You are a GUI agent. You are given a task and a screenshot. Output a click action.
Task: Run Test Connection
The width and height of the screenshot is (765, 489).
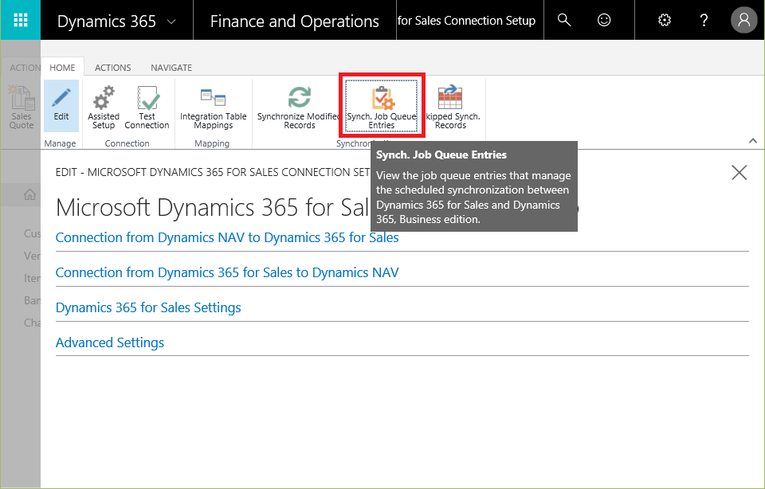coord(147,108)
